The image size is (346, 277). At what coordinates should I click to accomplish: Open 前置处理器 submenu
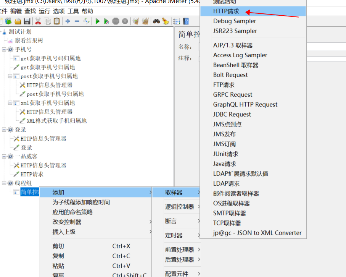click(x=177, y=249)
